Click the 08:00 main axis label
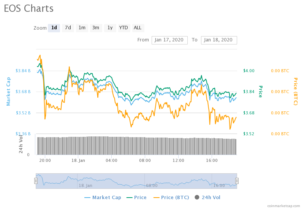 tap(145, 160)
